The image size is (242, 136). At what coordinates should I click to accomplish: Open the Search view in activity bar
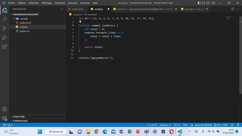click(x=5, y=19)
